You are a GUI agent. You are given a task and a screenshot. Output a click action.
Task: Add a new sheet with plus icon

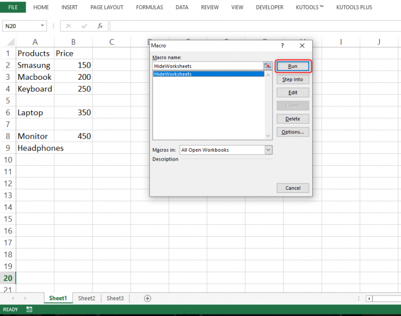coord(147,298)
